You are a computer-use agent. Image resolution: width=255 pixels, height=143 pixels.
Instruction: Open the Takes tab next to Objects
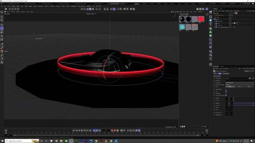(221, 9)
